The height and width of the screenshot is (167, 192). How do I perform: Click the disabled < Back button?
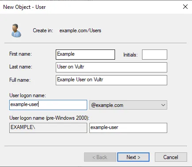[100, 157]
